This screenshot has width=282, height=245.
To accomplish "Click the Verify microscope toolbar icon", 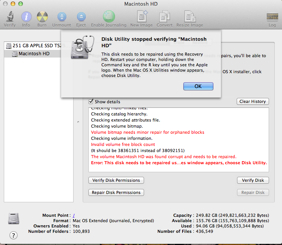I will coord(10,16).
